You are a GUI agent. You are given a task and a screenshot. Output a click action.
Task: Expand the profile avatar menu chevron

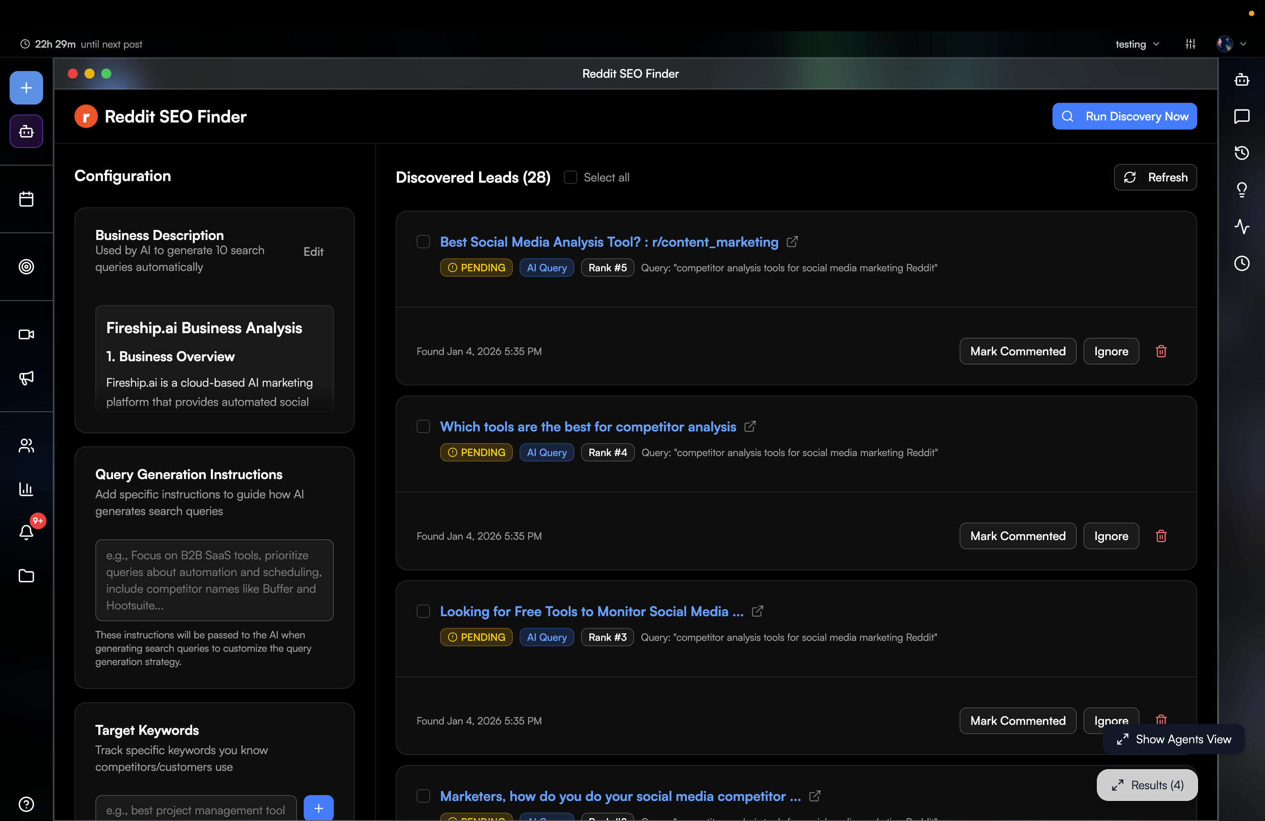pyautogui.click(x=1243, y=44)
